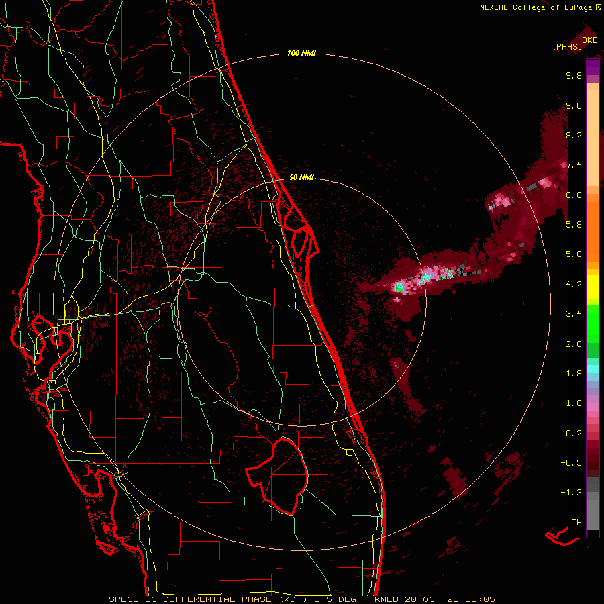Click the 5.8 value on the color scale
The image size is (604, 604).
[574, 225]
